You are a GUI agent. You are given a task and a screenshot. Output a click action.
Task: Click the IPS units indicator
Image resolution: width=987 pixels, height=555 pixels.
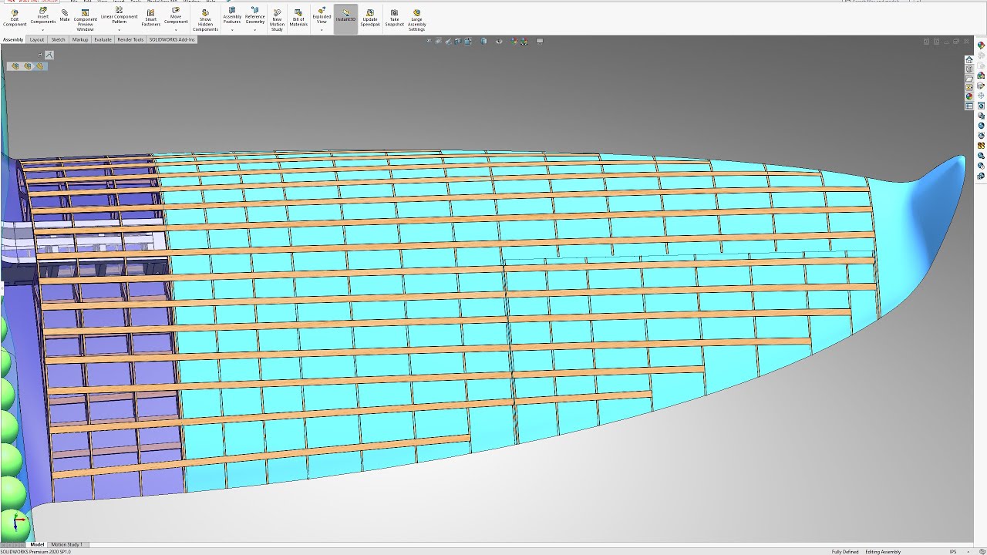pyautogui.click(x=953, y=552)
